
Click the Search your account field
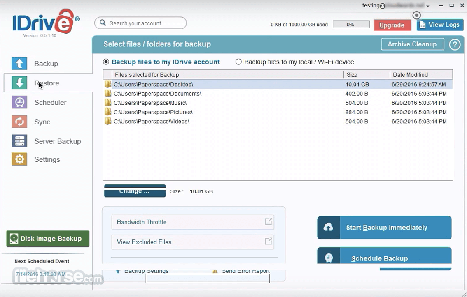(x=140, y=23)
